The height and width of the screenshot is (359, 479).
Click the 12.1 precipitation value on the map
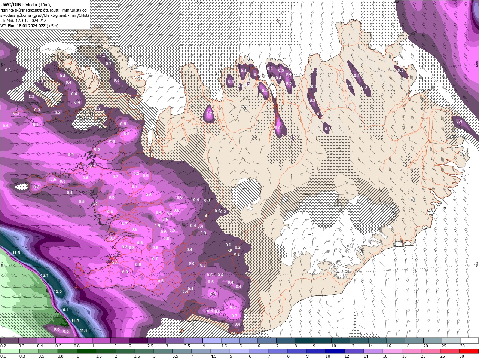tap(45, 275)
